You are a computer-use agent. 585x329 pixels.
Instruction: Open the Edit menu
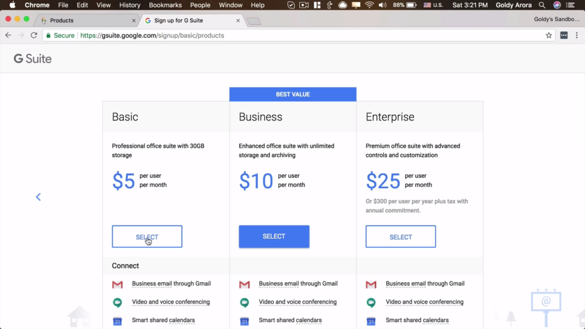[82, 5]
